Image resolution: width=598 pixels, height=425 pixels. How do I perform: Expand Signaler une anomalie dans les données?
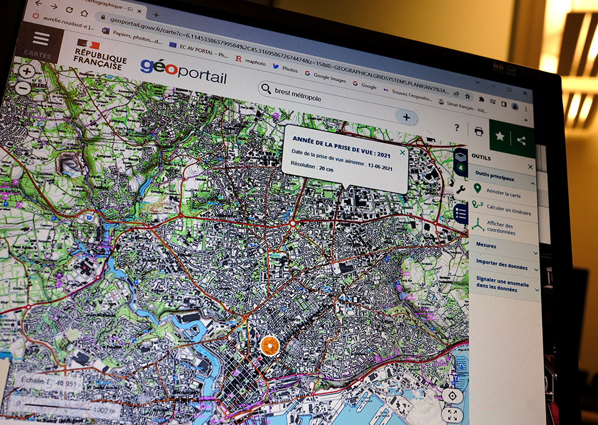tap(538, 290)
